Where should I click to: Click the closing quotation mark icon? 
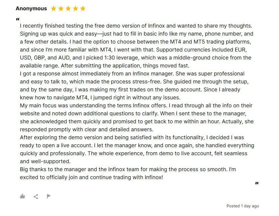tap(257, 183)
